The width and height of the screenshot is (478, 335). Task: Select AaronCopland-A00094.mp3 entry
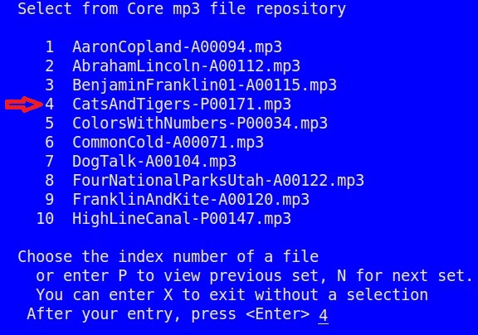tap(177, 47)
